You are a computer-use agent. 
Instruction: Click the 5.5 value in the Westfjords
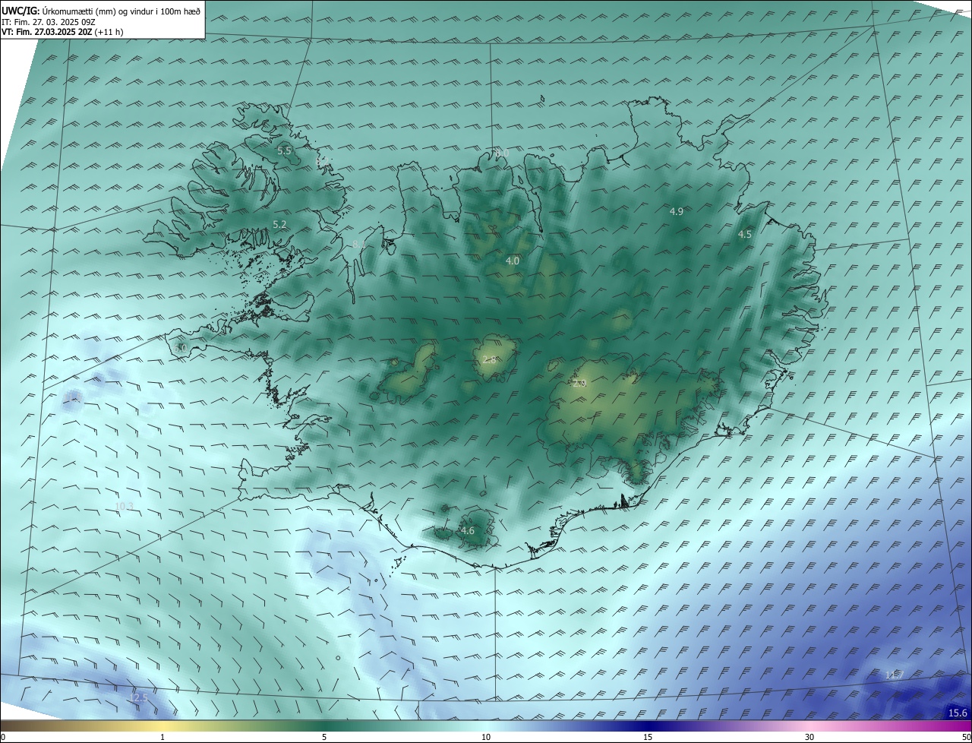point(284,151)
